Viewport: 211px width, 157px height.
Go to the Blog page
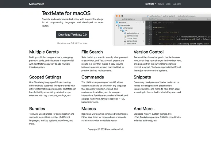(168, 4)
